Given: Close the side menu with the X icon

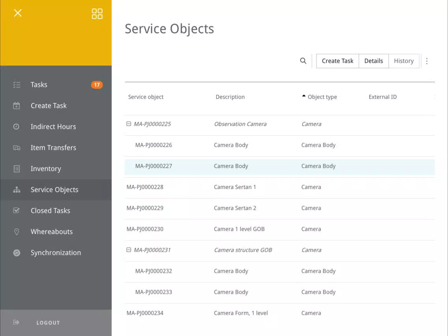Looking at the screenshot, I should click(x=18, y=13).
